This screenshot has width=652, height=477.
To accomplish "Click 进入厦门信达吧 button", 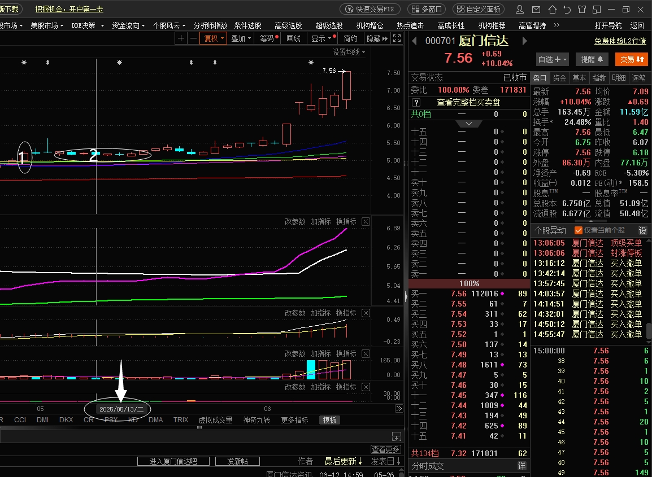I will tap(173, 461).
